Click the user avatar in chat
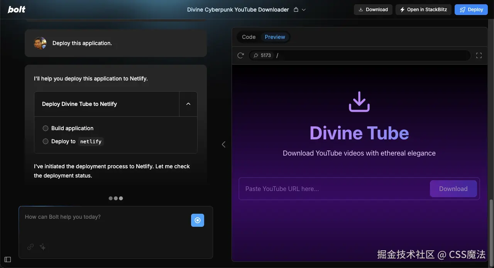The width and height of the screenshot is (494, 268). point(40,43)
